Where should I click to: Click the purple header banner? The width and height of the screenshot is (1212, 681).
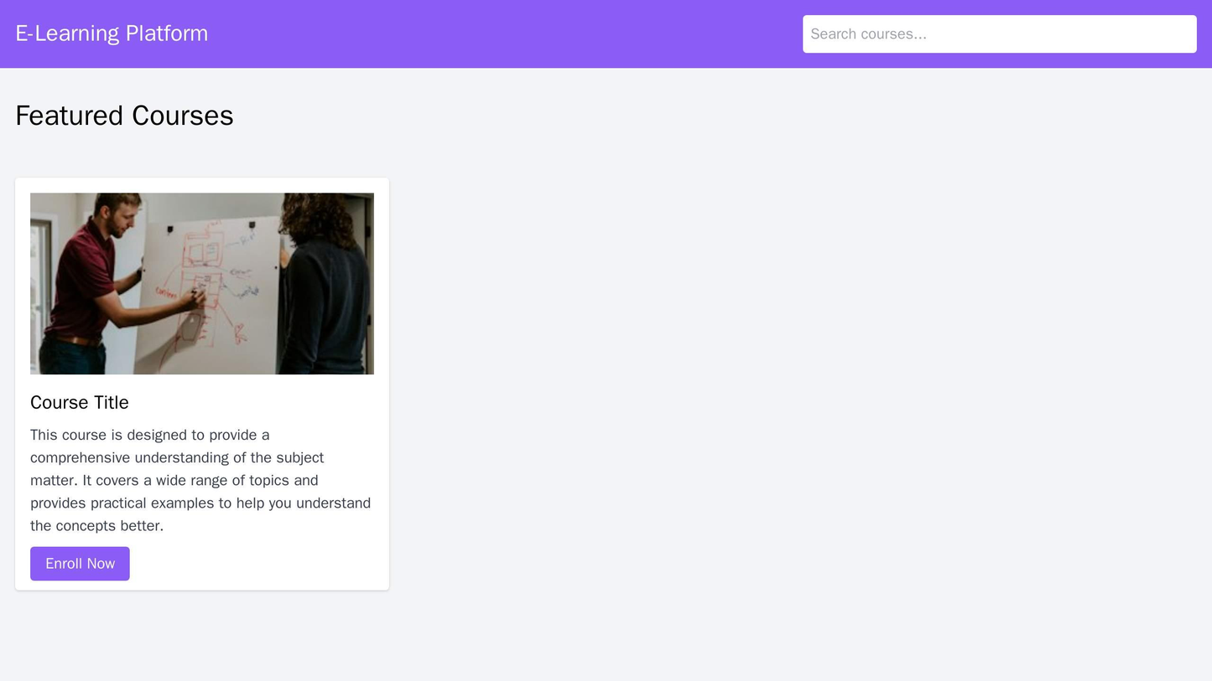503,34
